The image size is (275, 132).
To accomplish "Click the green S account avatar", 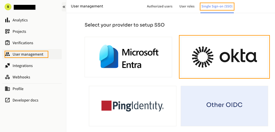I will 8,7.
